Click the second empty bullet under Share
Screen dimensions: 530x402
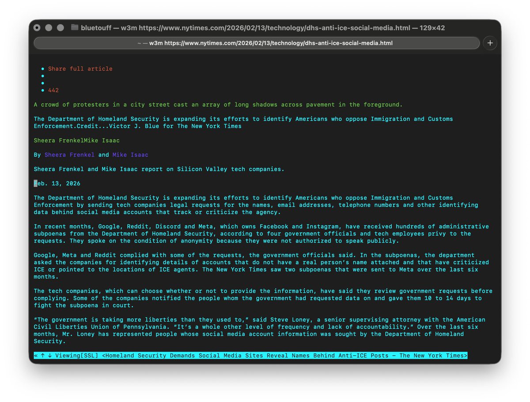[43, 76]
